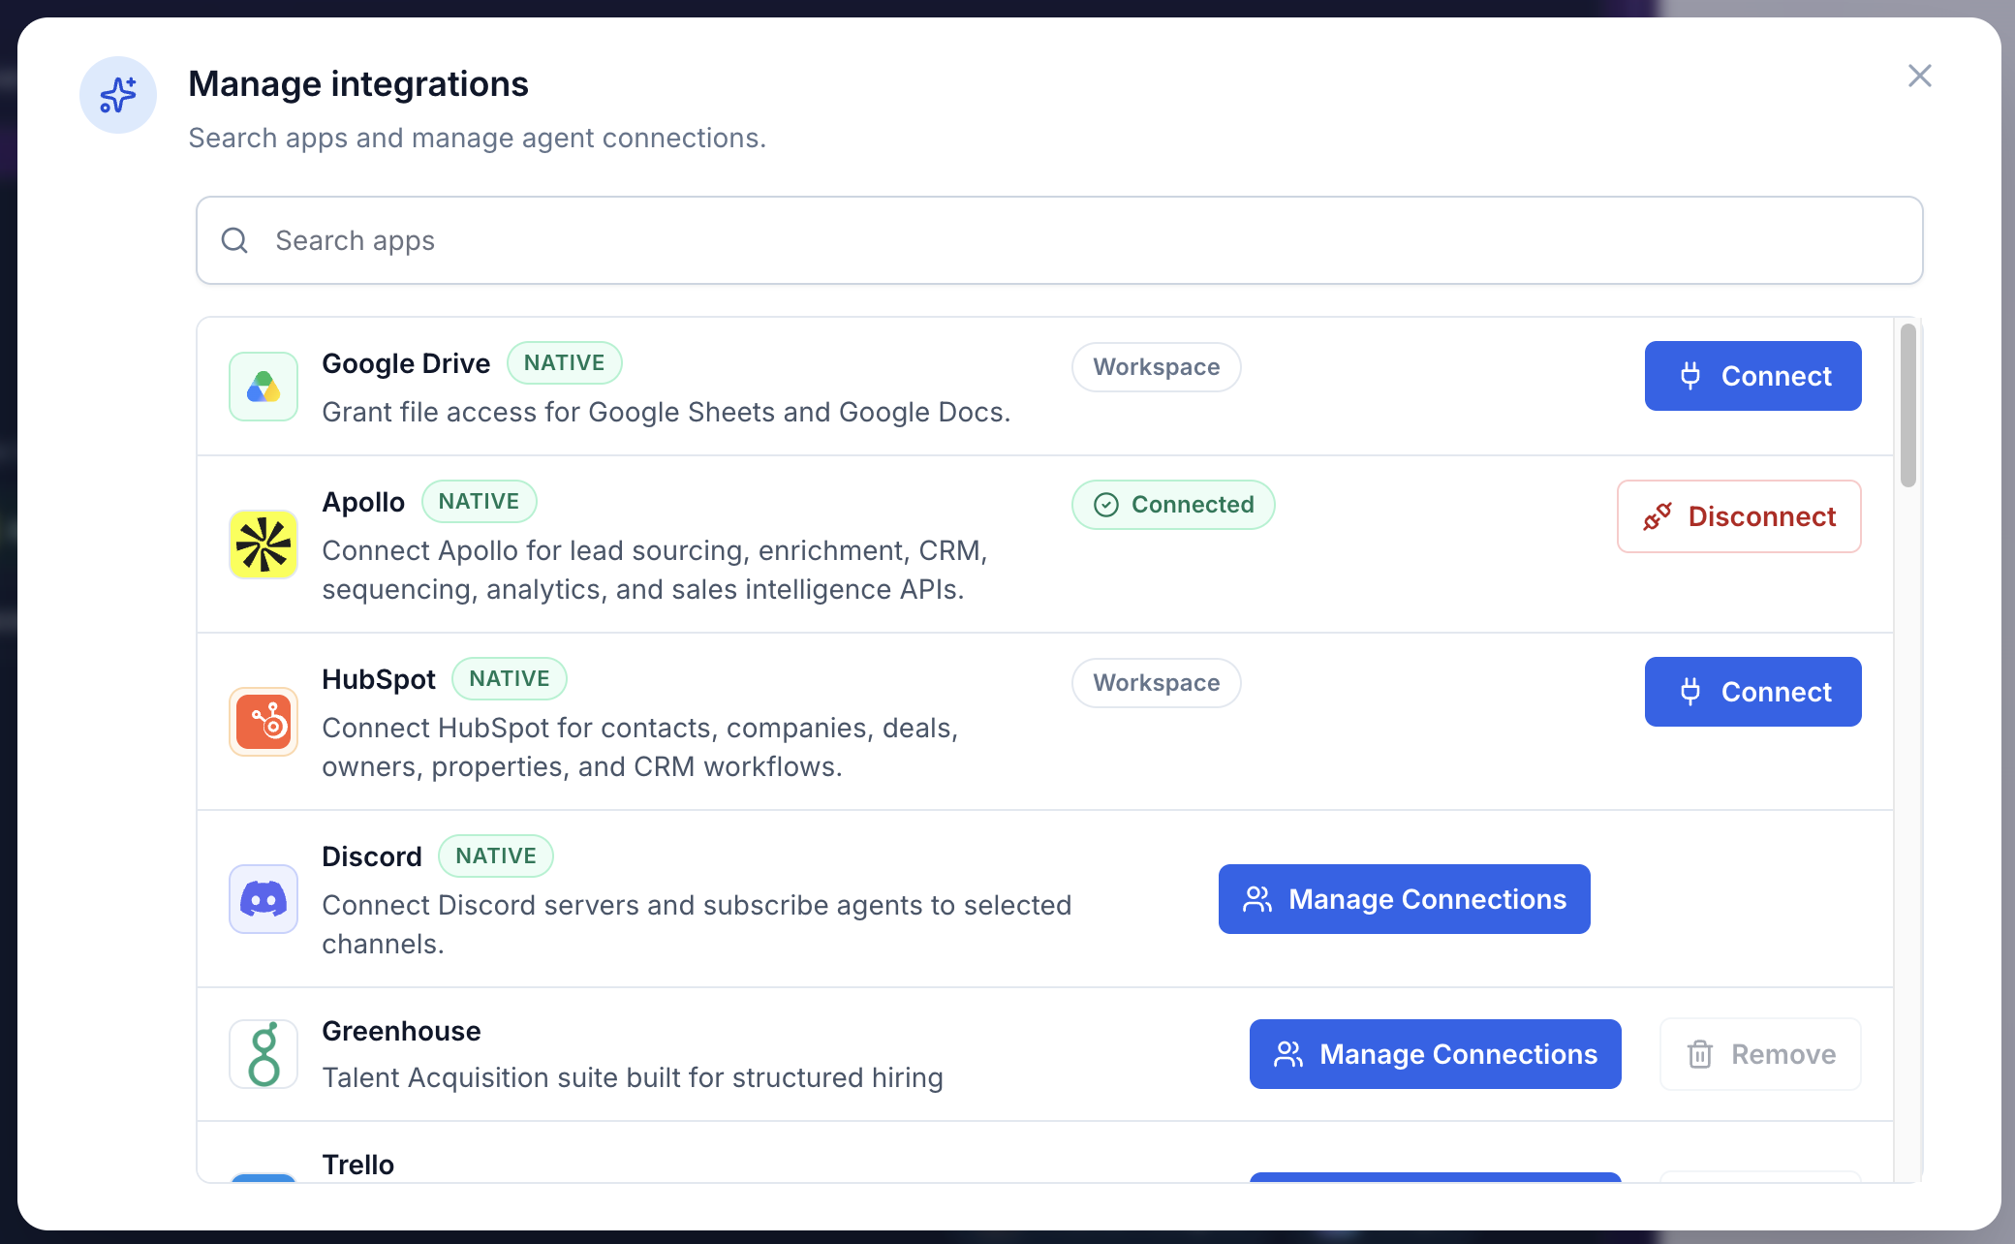Click the Discord app icon
The height and width of the screenshot is (1244, 2015).
point(263,899)
